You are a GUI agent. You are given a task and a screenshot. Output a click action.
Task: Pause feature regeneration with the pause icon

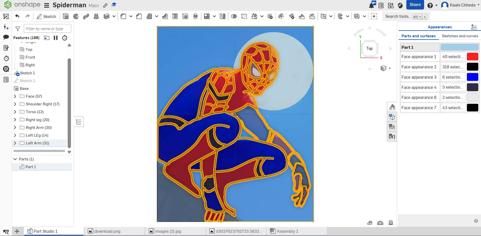[x=56, y=38]
